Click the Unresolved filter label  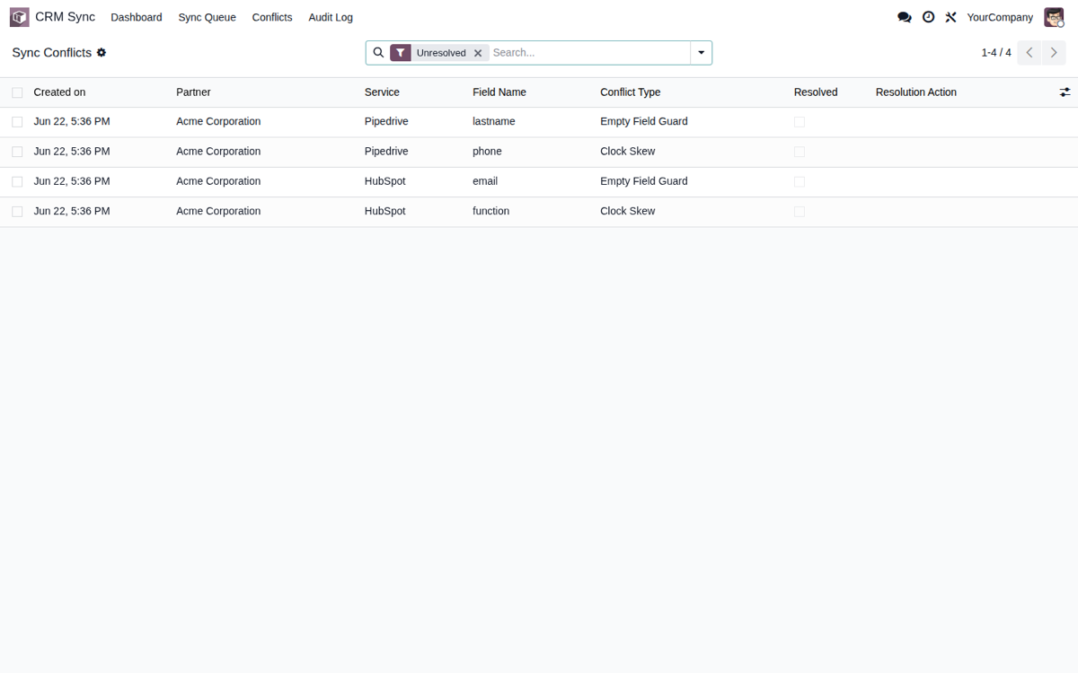click(x=441, y=53)
